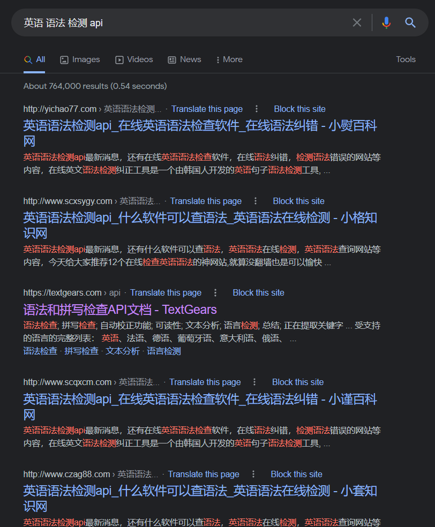Submit search with magnifier icon
Viewport: 435px width, 527px height.
coord(410,22)
